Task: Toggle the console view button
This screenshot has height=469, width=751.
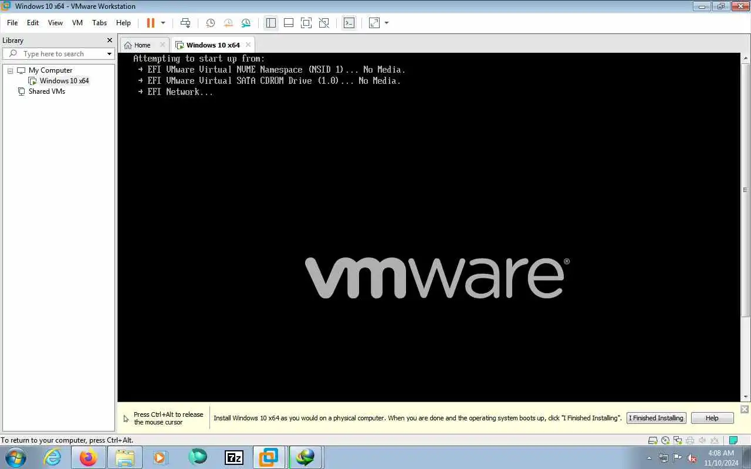Action: 349,23
